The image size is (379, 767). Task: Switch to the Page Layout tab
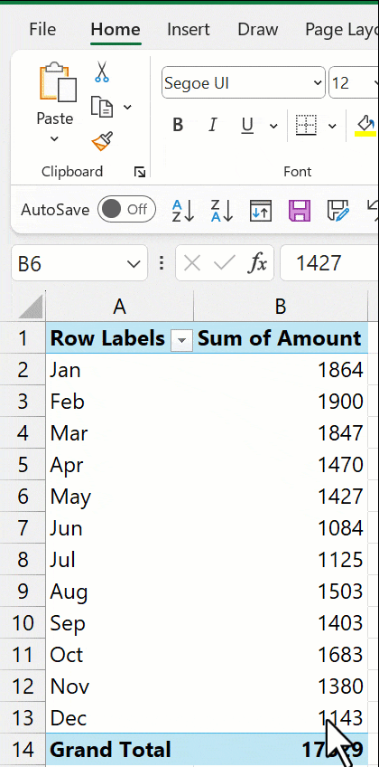(x=340, y=29)
